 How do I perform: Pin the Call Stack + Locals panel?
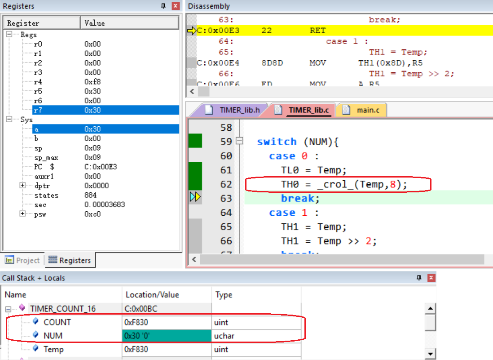pyautogui.click(x=419, y=278)
